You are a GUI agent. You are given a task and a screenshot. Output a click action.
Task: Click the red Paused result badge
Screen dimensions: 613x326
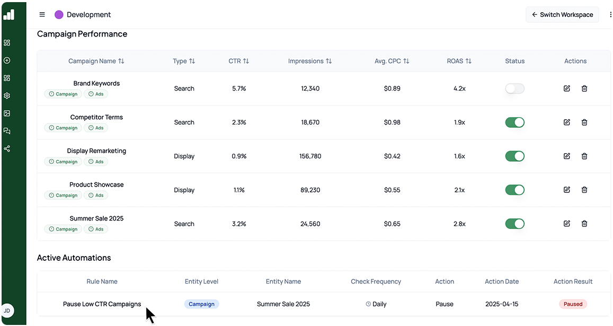click(573, 304)
